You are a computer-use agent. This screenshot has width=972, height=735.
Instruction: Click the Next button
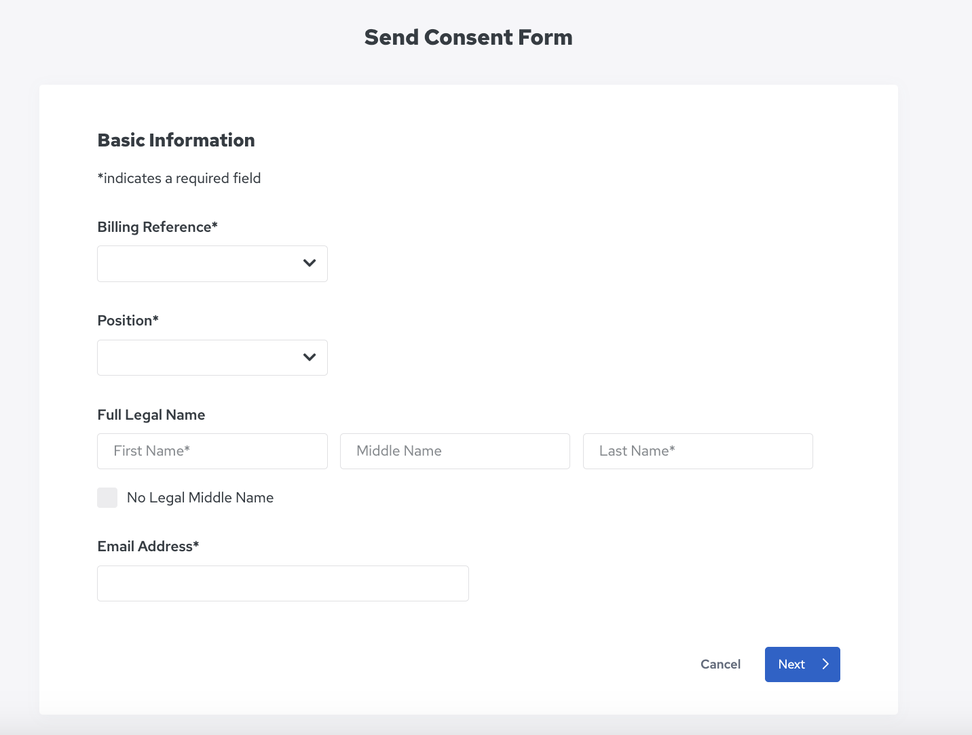(x=802, y=664)
